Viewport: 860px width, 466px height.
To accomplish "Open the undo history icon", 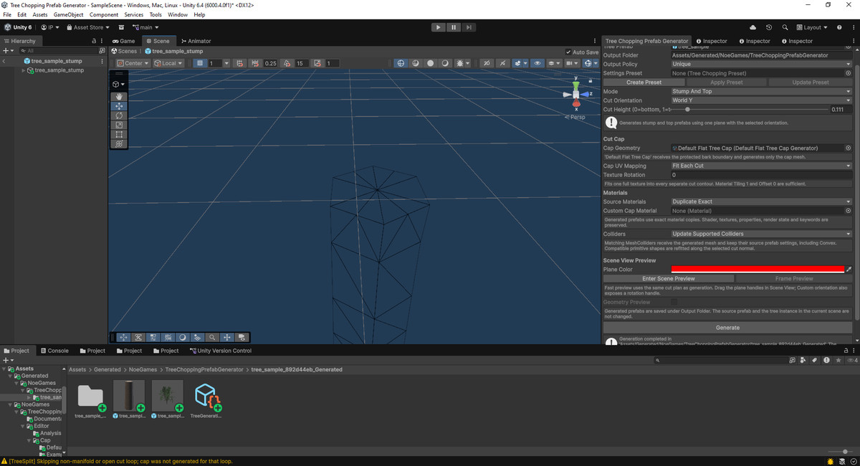I will click(769, 27).
